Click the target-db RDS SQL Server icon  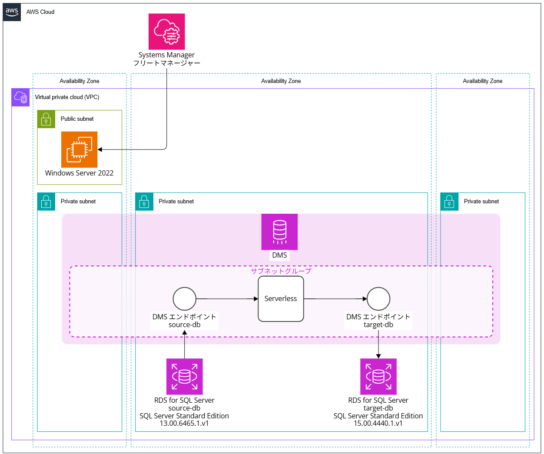(378, 377)
